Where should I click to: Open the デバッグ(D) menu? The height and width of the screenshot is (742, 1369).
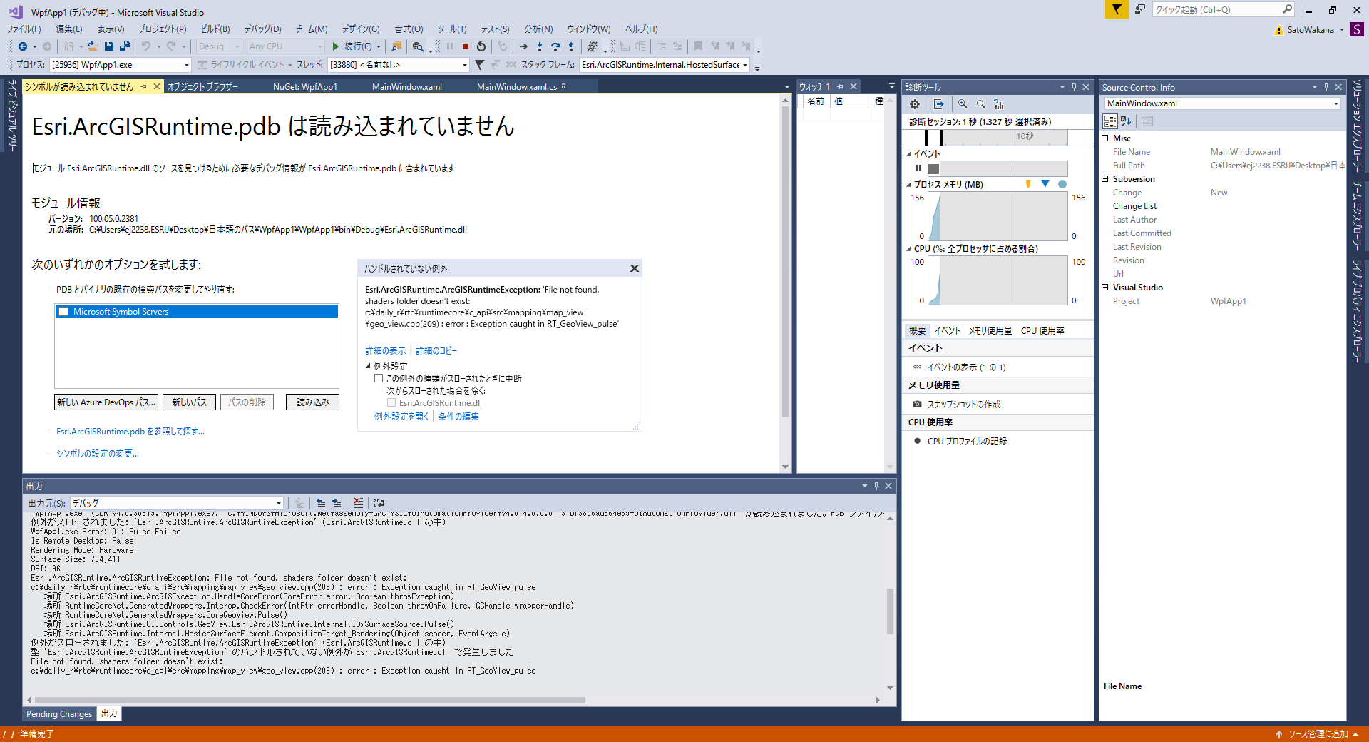point(262,29)
